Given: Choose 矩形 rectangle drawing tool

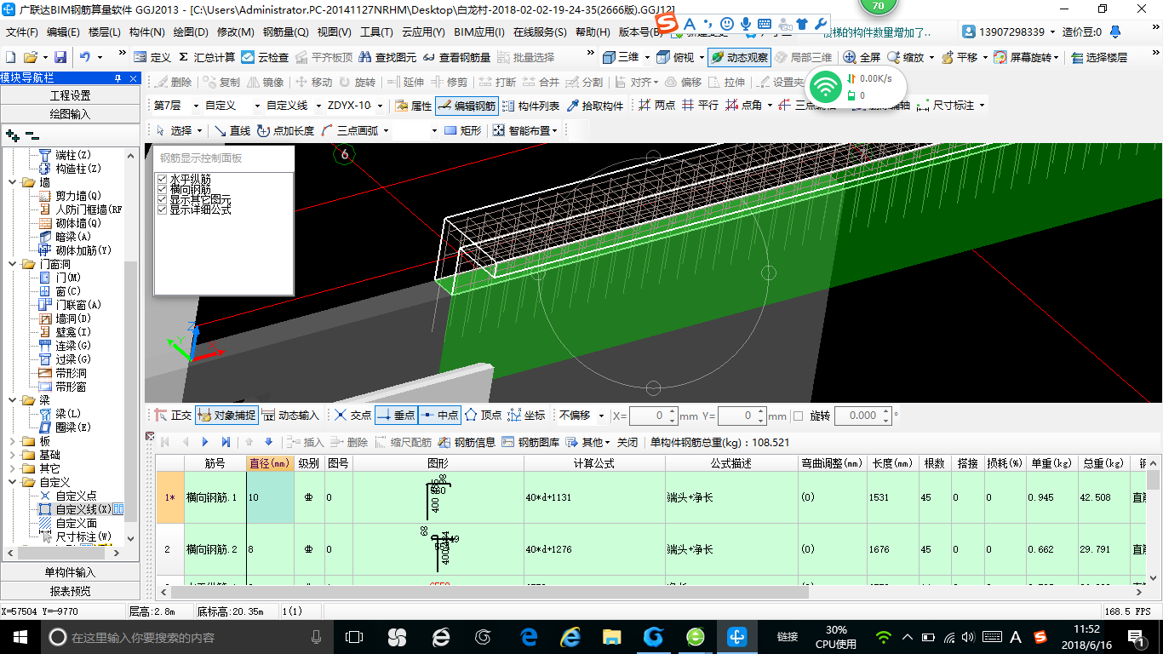Looking at the screenshot, I should [462, 130].
